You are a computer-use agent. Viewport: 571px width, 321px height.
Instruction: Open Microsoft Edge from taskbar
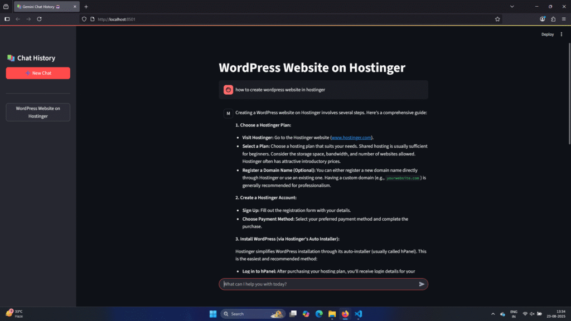[319, 314]
